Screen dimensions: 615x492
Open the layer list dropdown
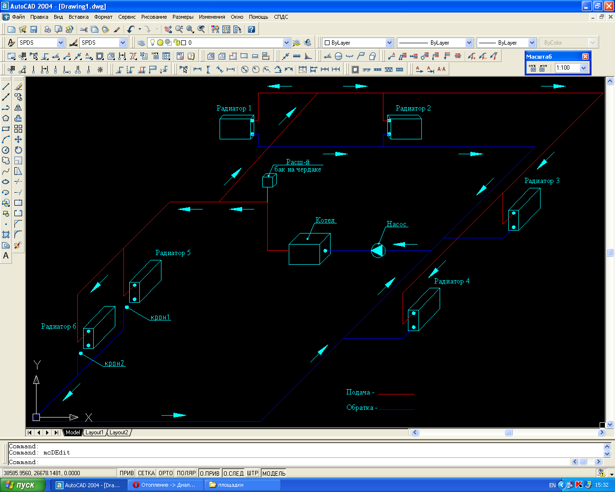pos(286,43)
